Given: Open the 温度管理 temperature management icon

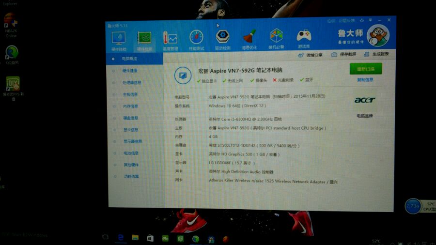Looking at the screenshot, I should tap(171, 41).
